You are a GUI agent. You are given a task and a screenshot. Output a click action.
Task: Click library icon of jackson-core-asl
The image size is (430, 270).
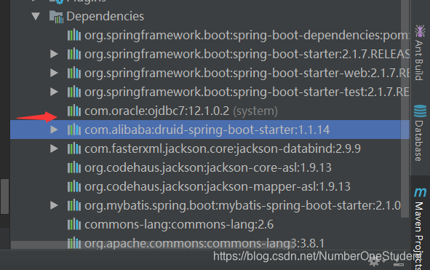(74, 167)
